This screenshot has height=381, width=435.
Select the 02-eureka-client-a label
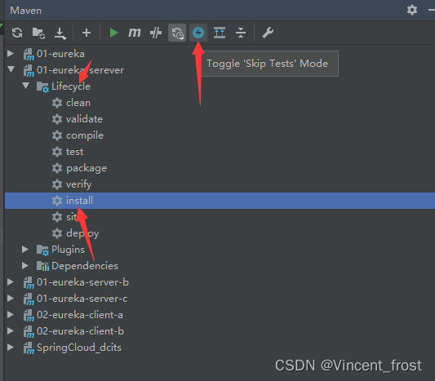pos(80,315)
